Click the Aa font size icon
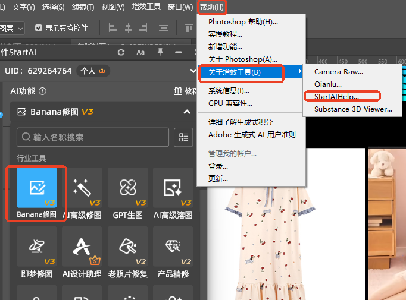This screenshot has height=300, width=406. click(x=140, y=52)
